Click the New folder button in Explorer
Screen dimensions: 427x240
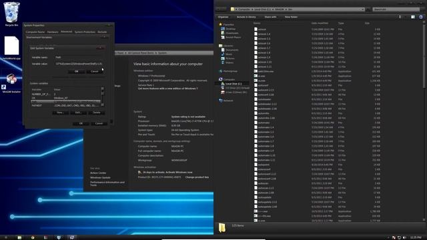[x=291, y=17]
